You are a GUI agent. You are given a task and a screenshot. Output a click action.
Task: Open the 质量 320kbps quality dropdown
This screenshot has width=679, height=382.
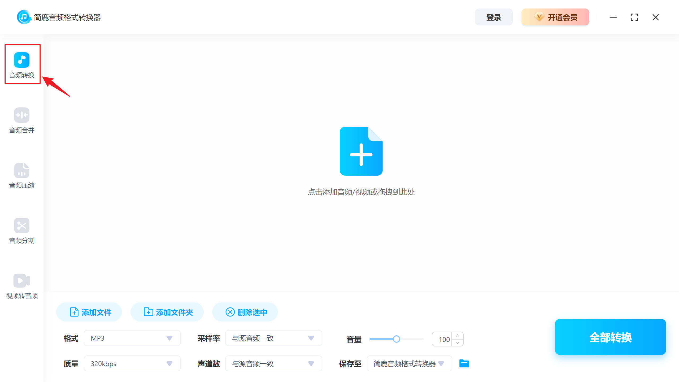(132, 363)
